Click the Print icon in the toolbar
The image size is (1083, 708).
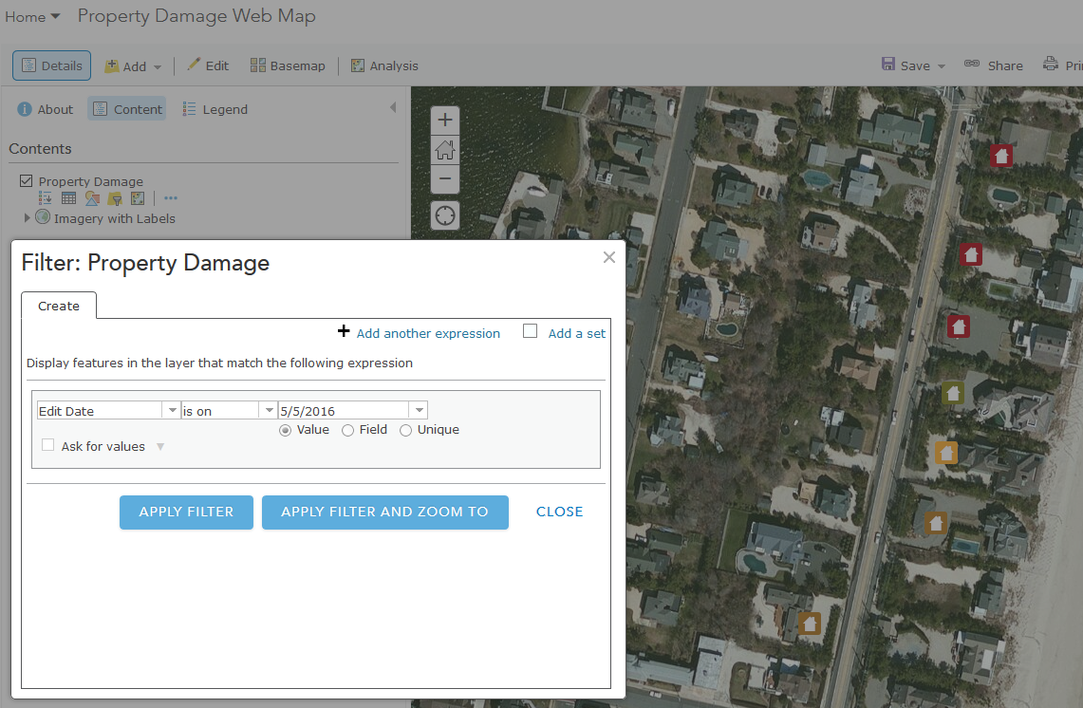coord(1051,65)
